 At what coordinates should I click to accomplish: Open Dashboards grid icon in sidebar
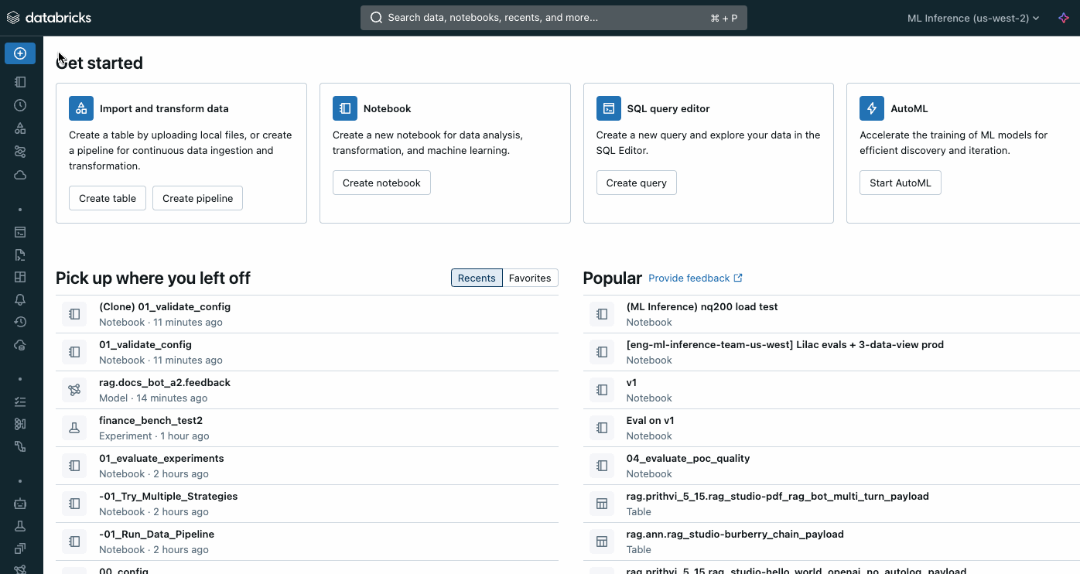pyautogui.click(x=20, y=277)
